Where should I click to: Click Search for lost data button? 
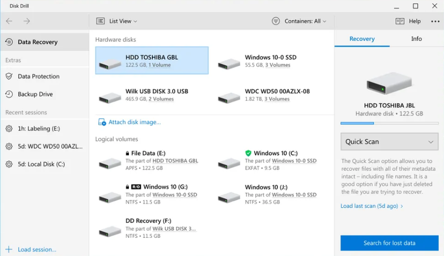tap(389, 243)
